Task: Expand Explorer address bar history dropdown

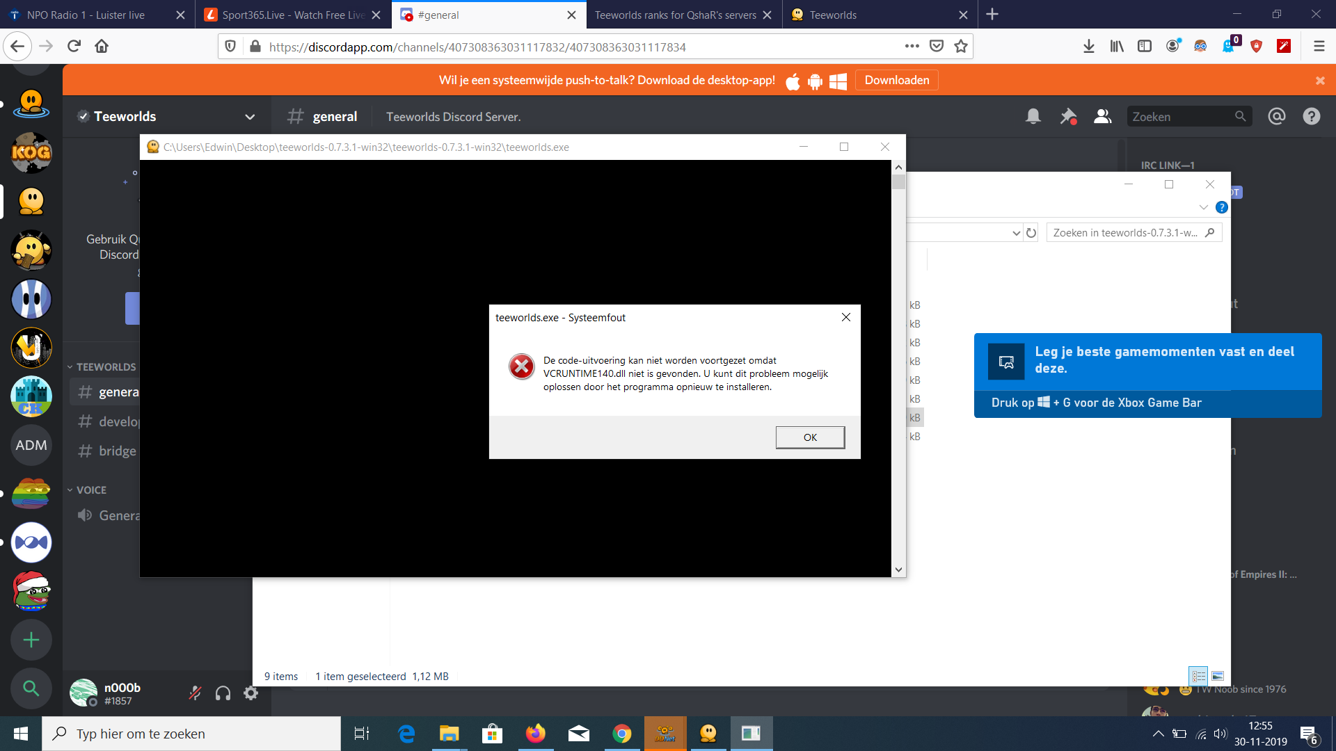Action: 1016,233
